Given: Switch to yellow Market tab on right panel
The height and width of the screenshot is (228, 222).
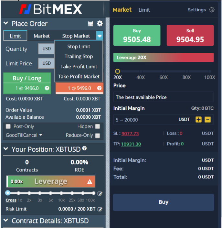Looking at the screenshot, I should (x=122, y=10).
